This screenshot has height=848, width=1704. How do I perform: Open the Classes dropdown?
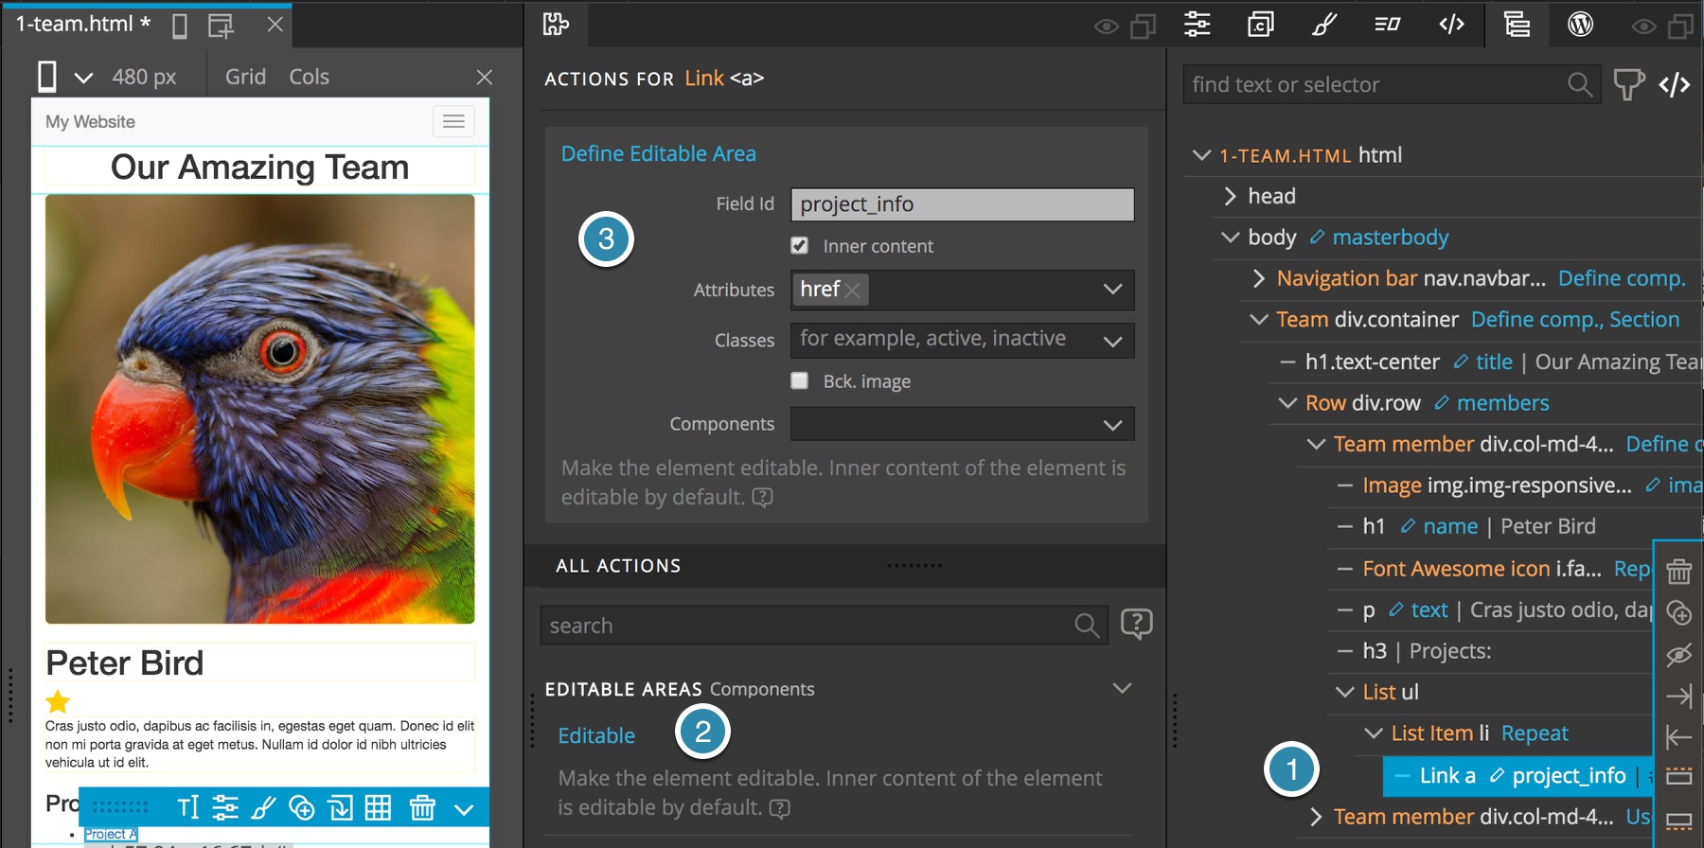1112,341
